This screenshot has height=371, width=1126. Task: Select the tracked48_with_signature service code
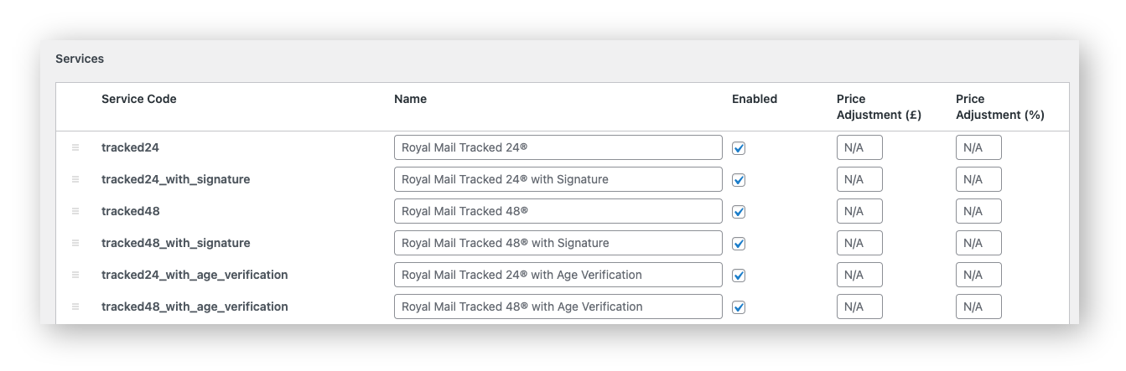176,243
